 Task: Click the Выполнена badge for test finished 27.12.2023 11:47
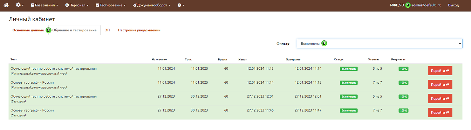tap(349, 110)
